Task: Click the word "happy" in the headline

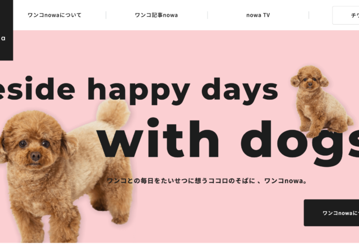Action: click(139, 90)
